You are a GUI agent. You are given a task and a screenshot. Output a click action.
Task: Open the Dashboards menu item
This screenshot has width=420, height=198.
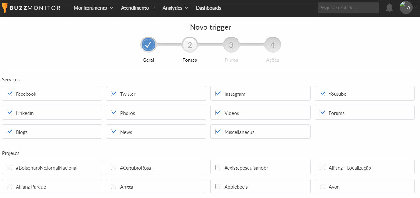coord(208,8)
